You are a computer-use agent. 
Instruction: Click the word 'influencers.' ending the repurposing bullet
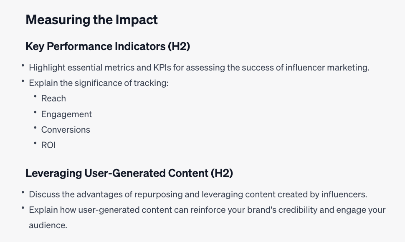tap(344, 194)
